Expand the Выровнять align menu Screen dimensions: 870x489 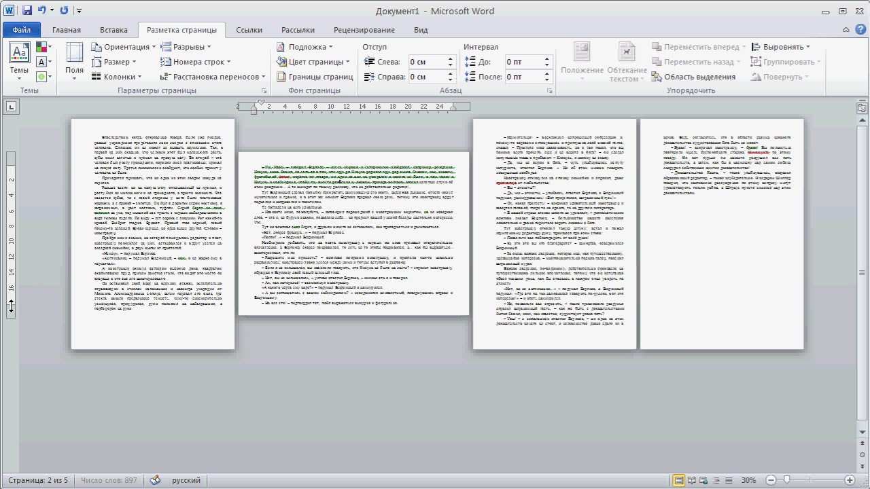click(781, 47)
